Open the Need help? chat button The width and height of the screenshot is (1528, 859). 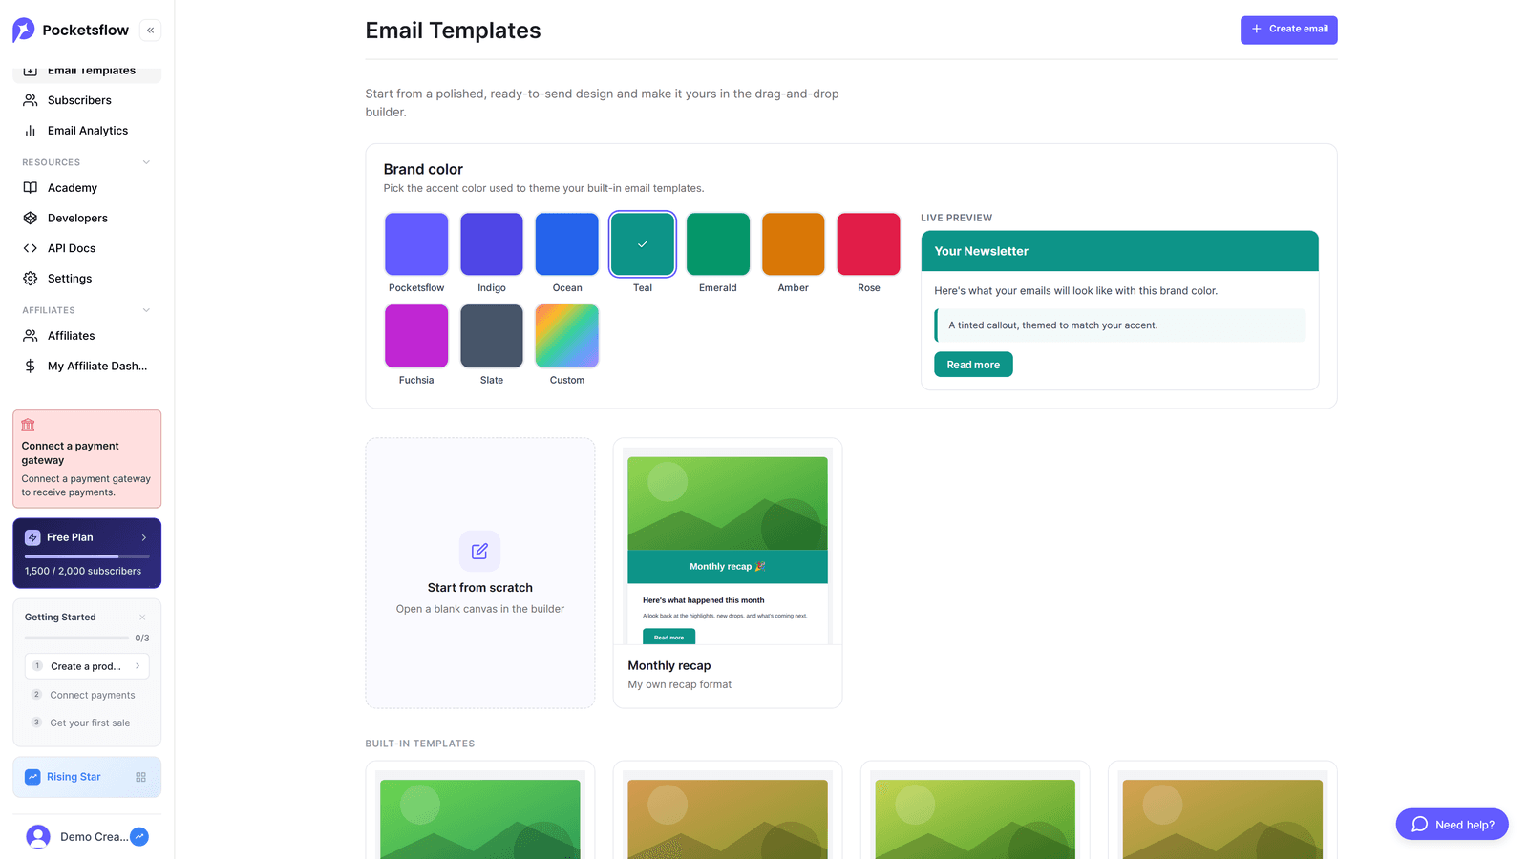click(1452, 825)
